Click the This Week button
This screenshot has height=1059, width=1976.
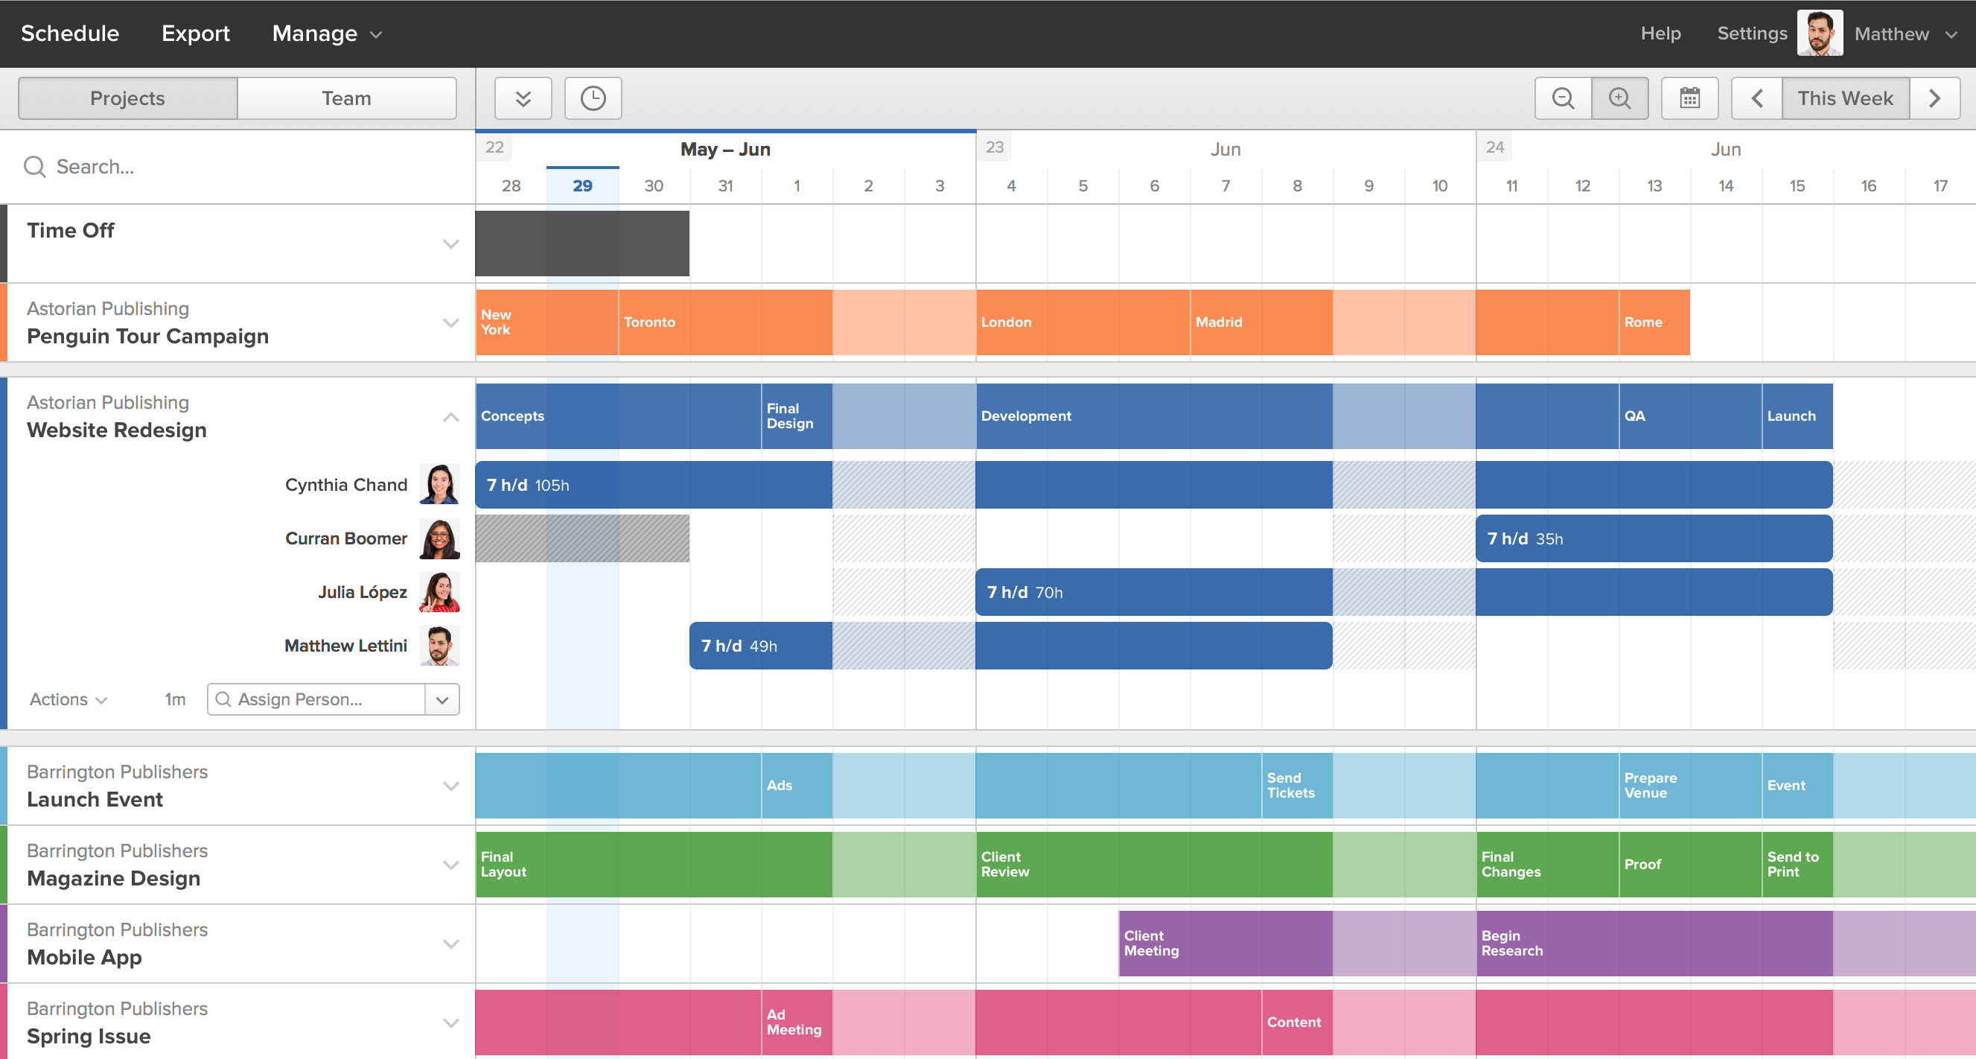(x=1846, y=97)
